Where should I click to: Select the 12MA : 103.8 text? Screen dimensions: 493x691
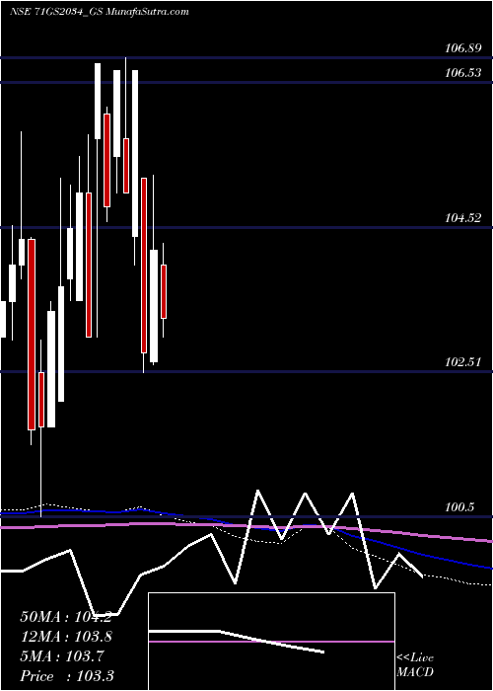[66, 637]
